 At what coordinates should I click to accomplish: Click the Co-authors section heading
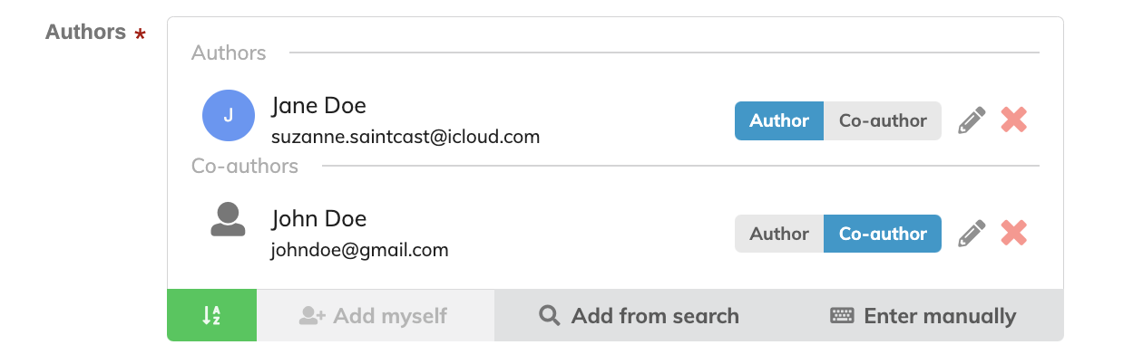click(x=245, y=166)
